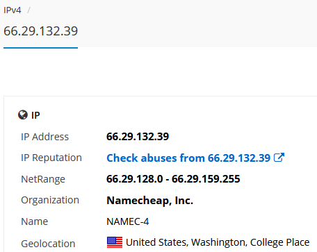
Task: Click the United States flag icon
Action: pyautogui.click(x=115, y=242)
